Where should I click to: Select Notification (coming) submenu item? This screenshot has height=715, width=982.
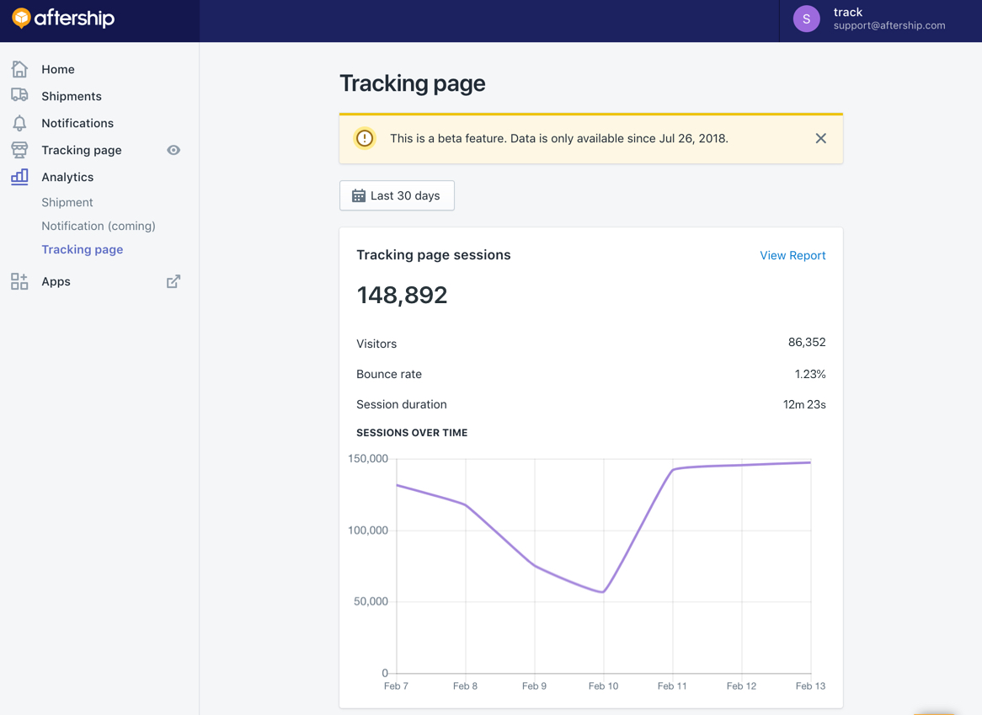coord(99,226)
